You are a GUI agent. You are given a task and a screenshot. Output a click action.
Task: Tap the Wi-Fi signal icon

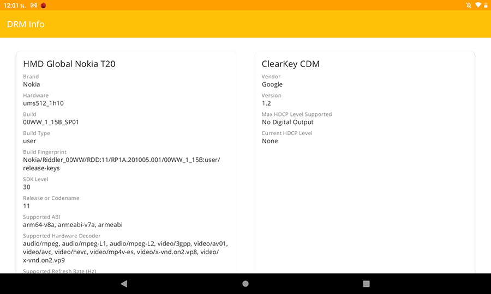(478, 5)
